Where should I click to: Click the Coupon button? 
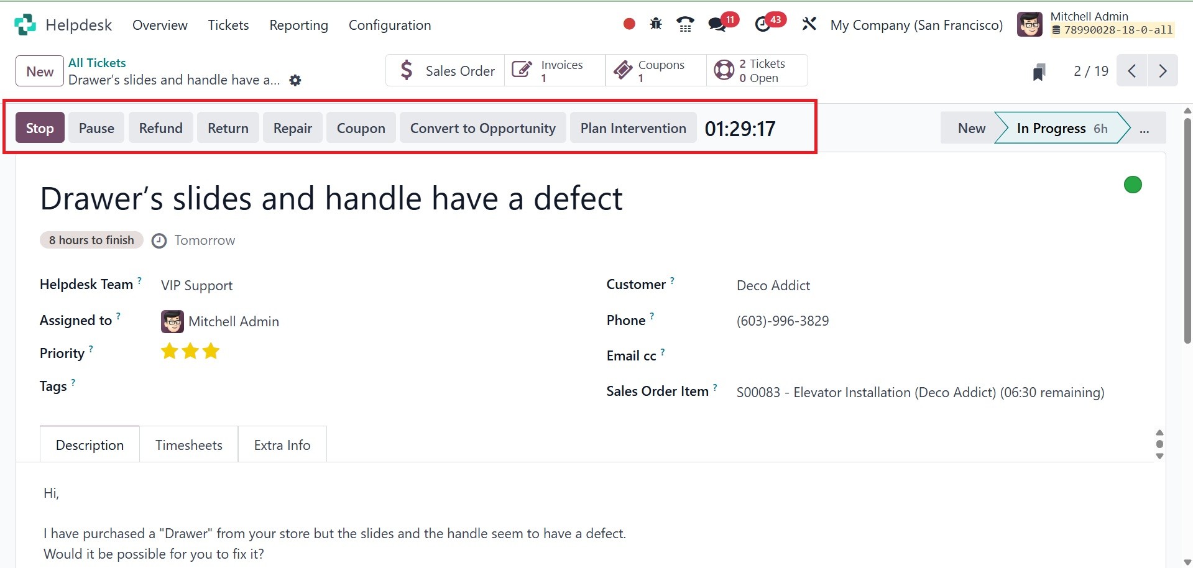click(x=361, y=128)
